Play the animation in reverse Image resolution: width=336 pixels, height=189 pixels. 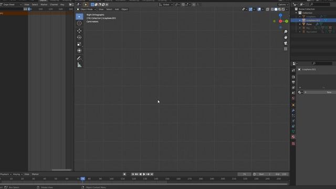(x=140, y=174)
